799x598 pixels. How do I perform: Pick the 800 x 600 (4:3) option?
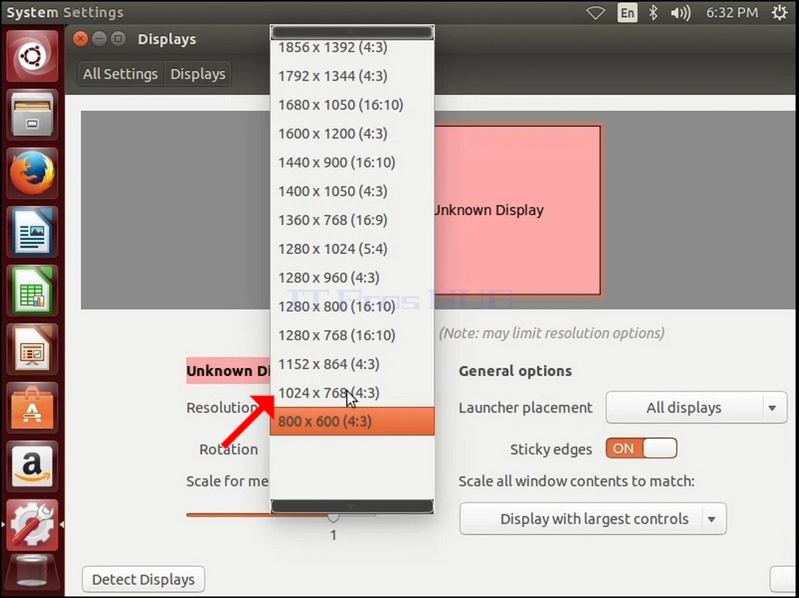(352, 421)
